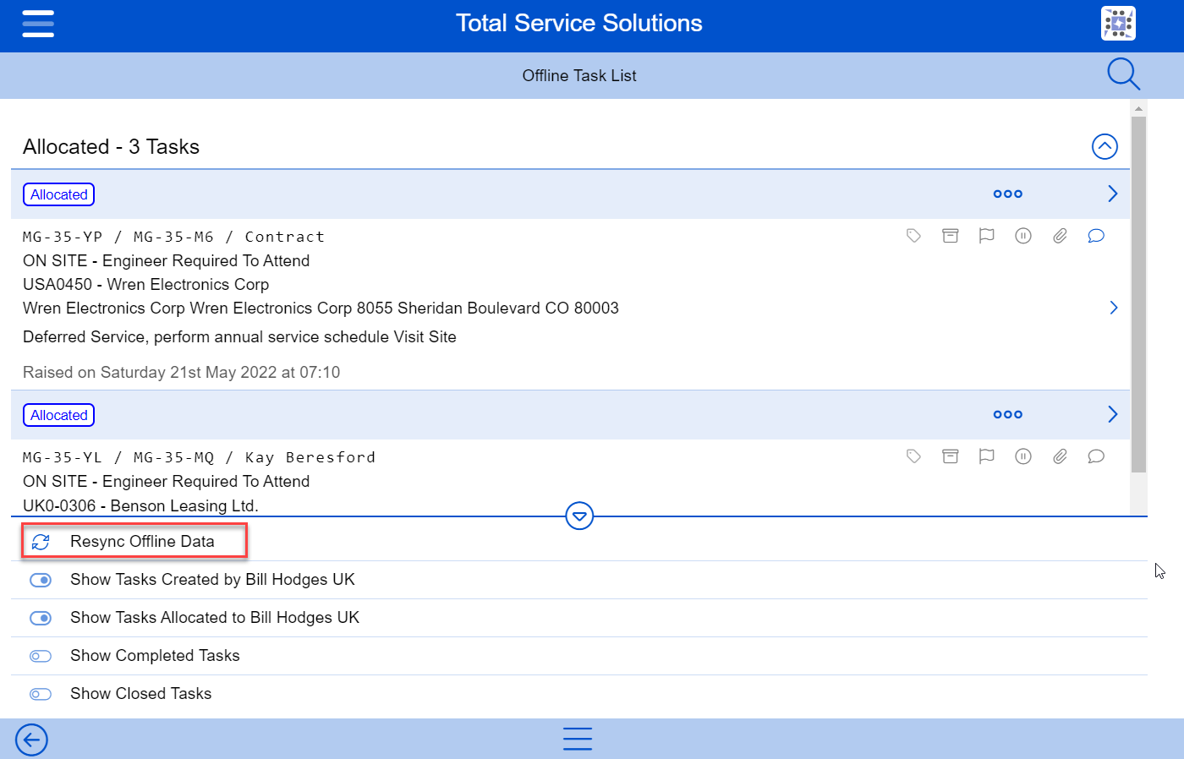This screenshot has width=1184, height=759.
Task: Open the bottom bar menu lines icon
Action: [x=578, y=739]
